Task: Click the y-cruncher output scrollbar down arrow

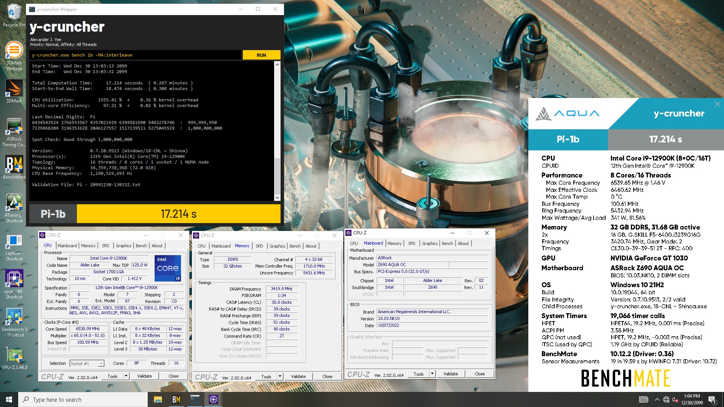Action: coord(277,197)
